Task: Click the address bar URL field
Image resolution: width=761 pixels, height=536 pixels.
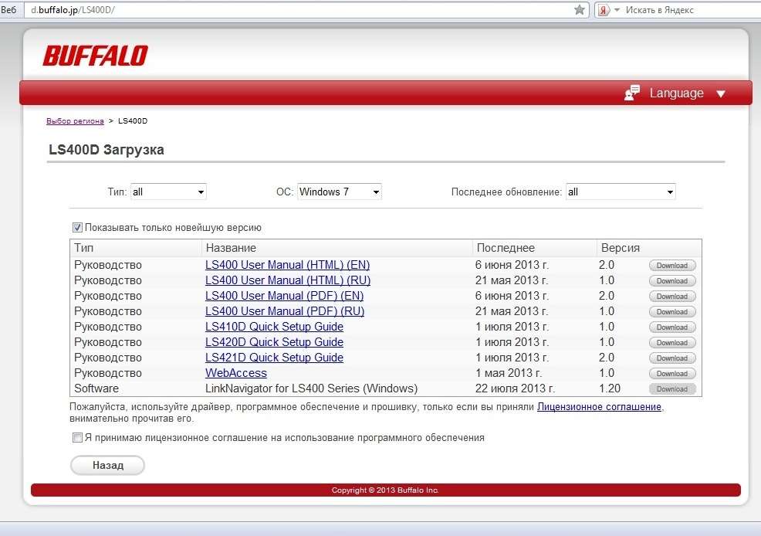Action: click(x=293, y=10)
